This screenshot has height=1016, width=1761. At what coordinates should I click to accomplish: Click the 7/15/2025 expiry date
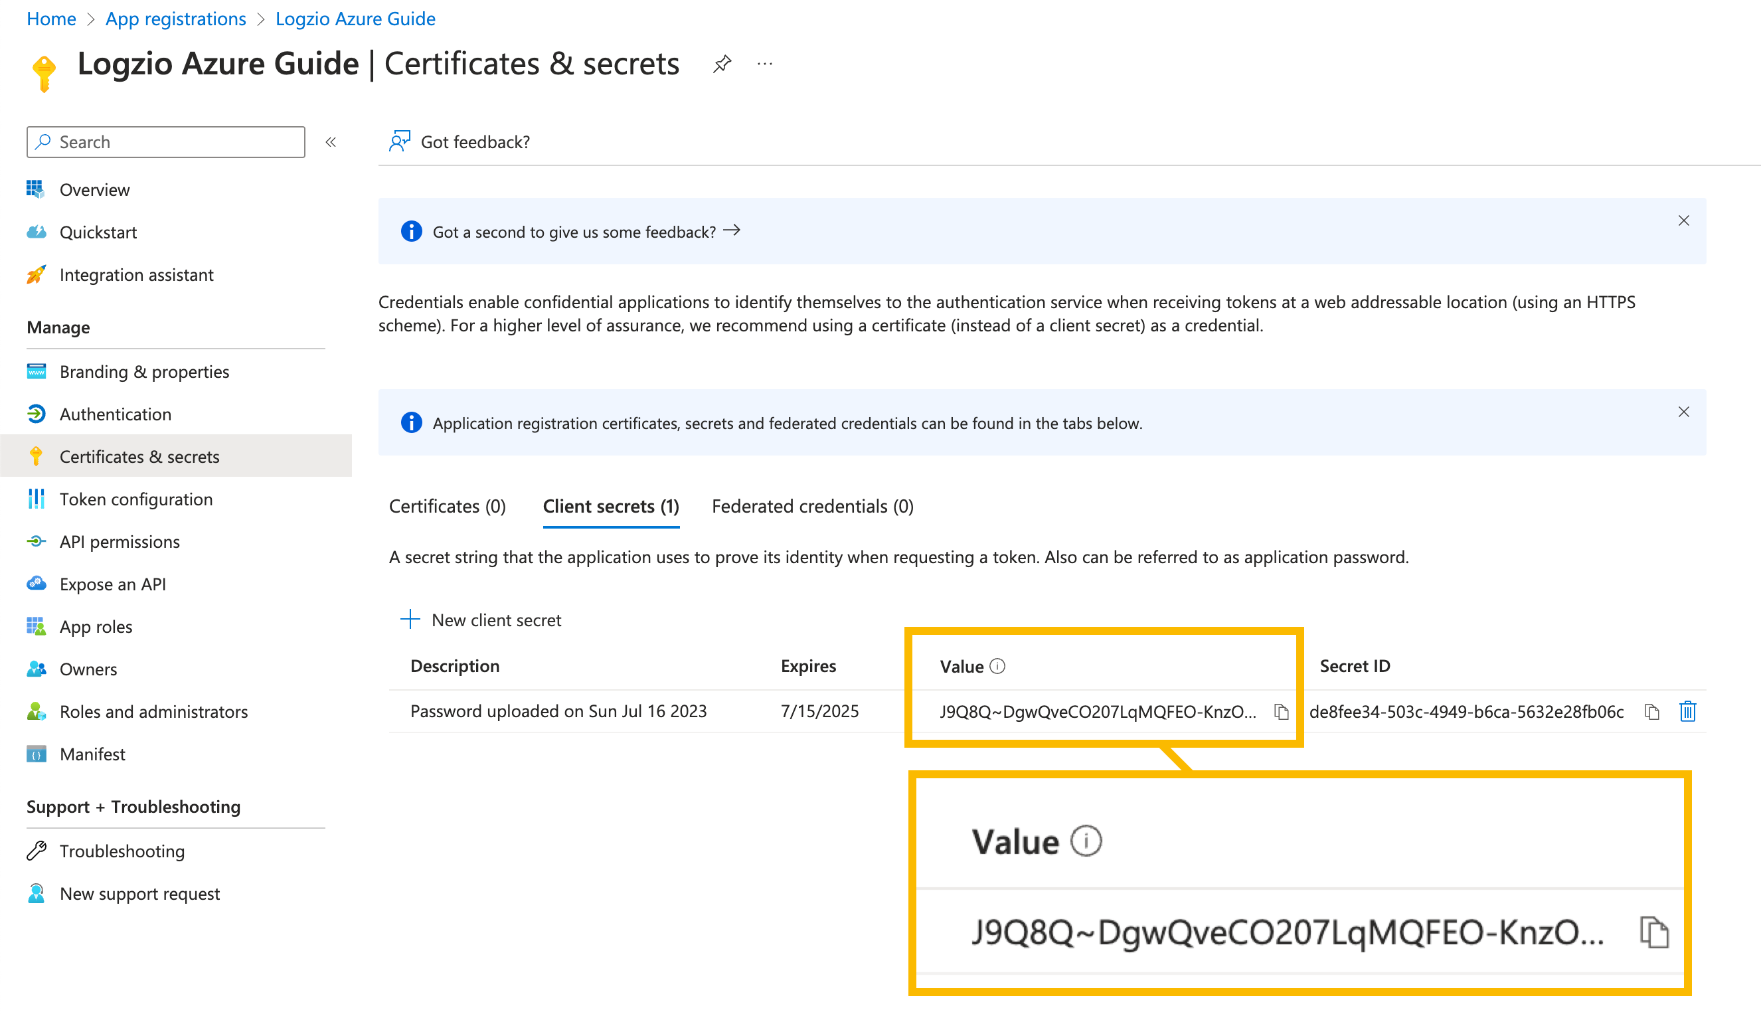click(x=820, y=711)
